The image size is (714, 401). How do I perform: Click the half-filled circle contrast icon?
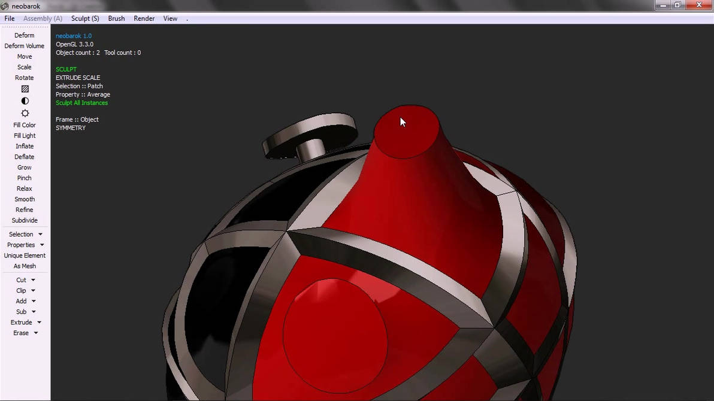point(25,101)
